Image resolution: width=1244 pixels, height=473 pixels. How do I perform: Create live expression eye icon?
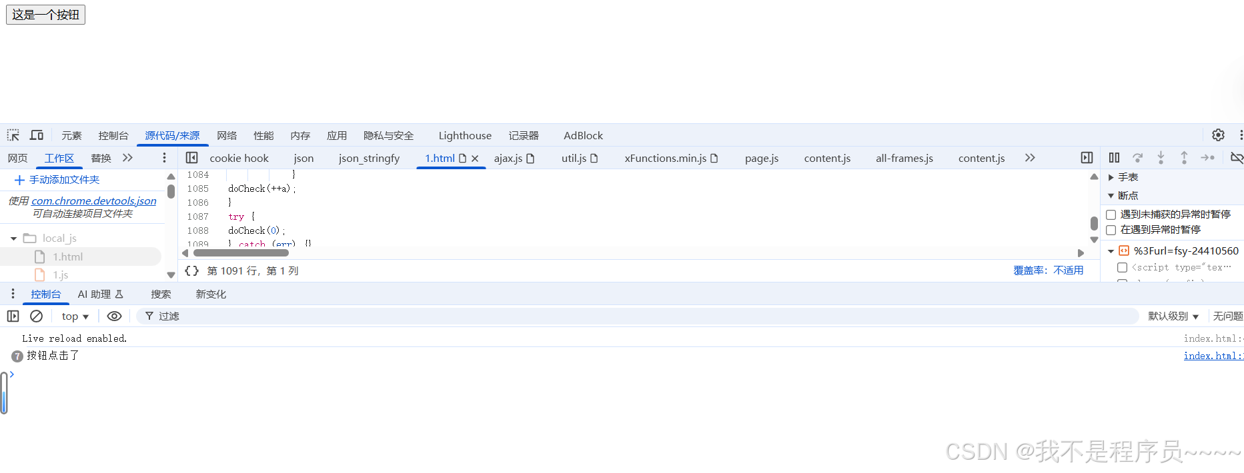[x=114, y=316]
